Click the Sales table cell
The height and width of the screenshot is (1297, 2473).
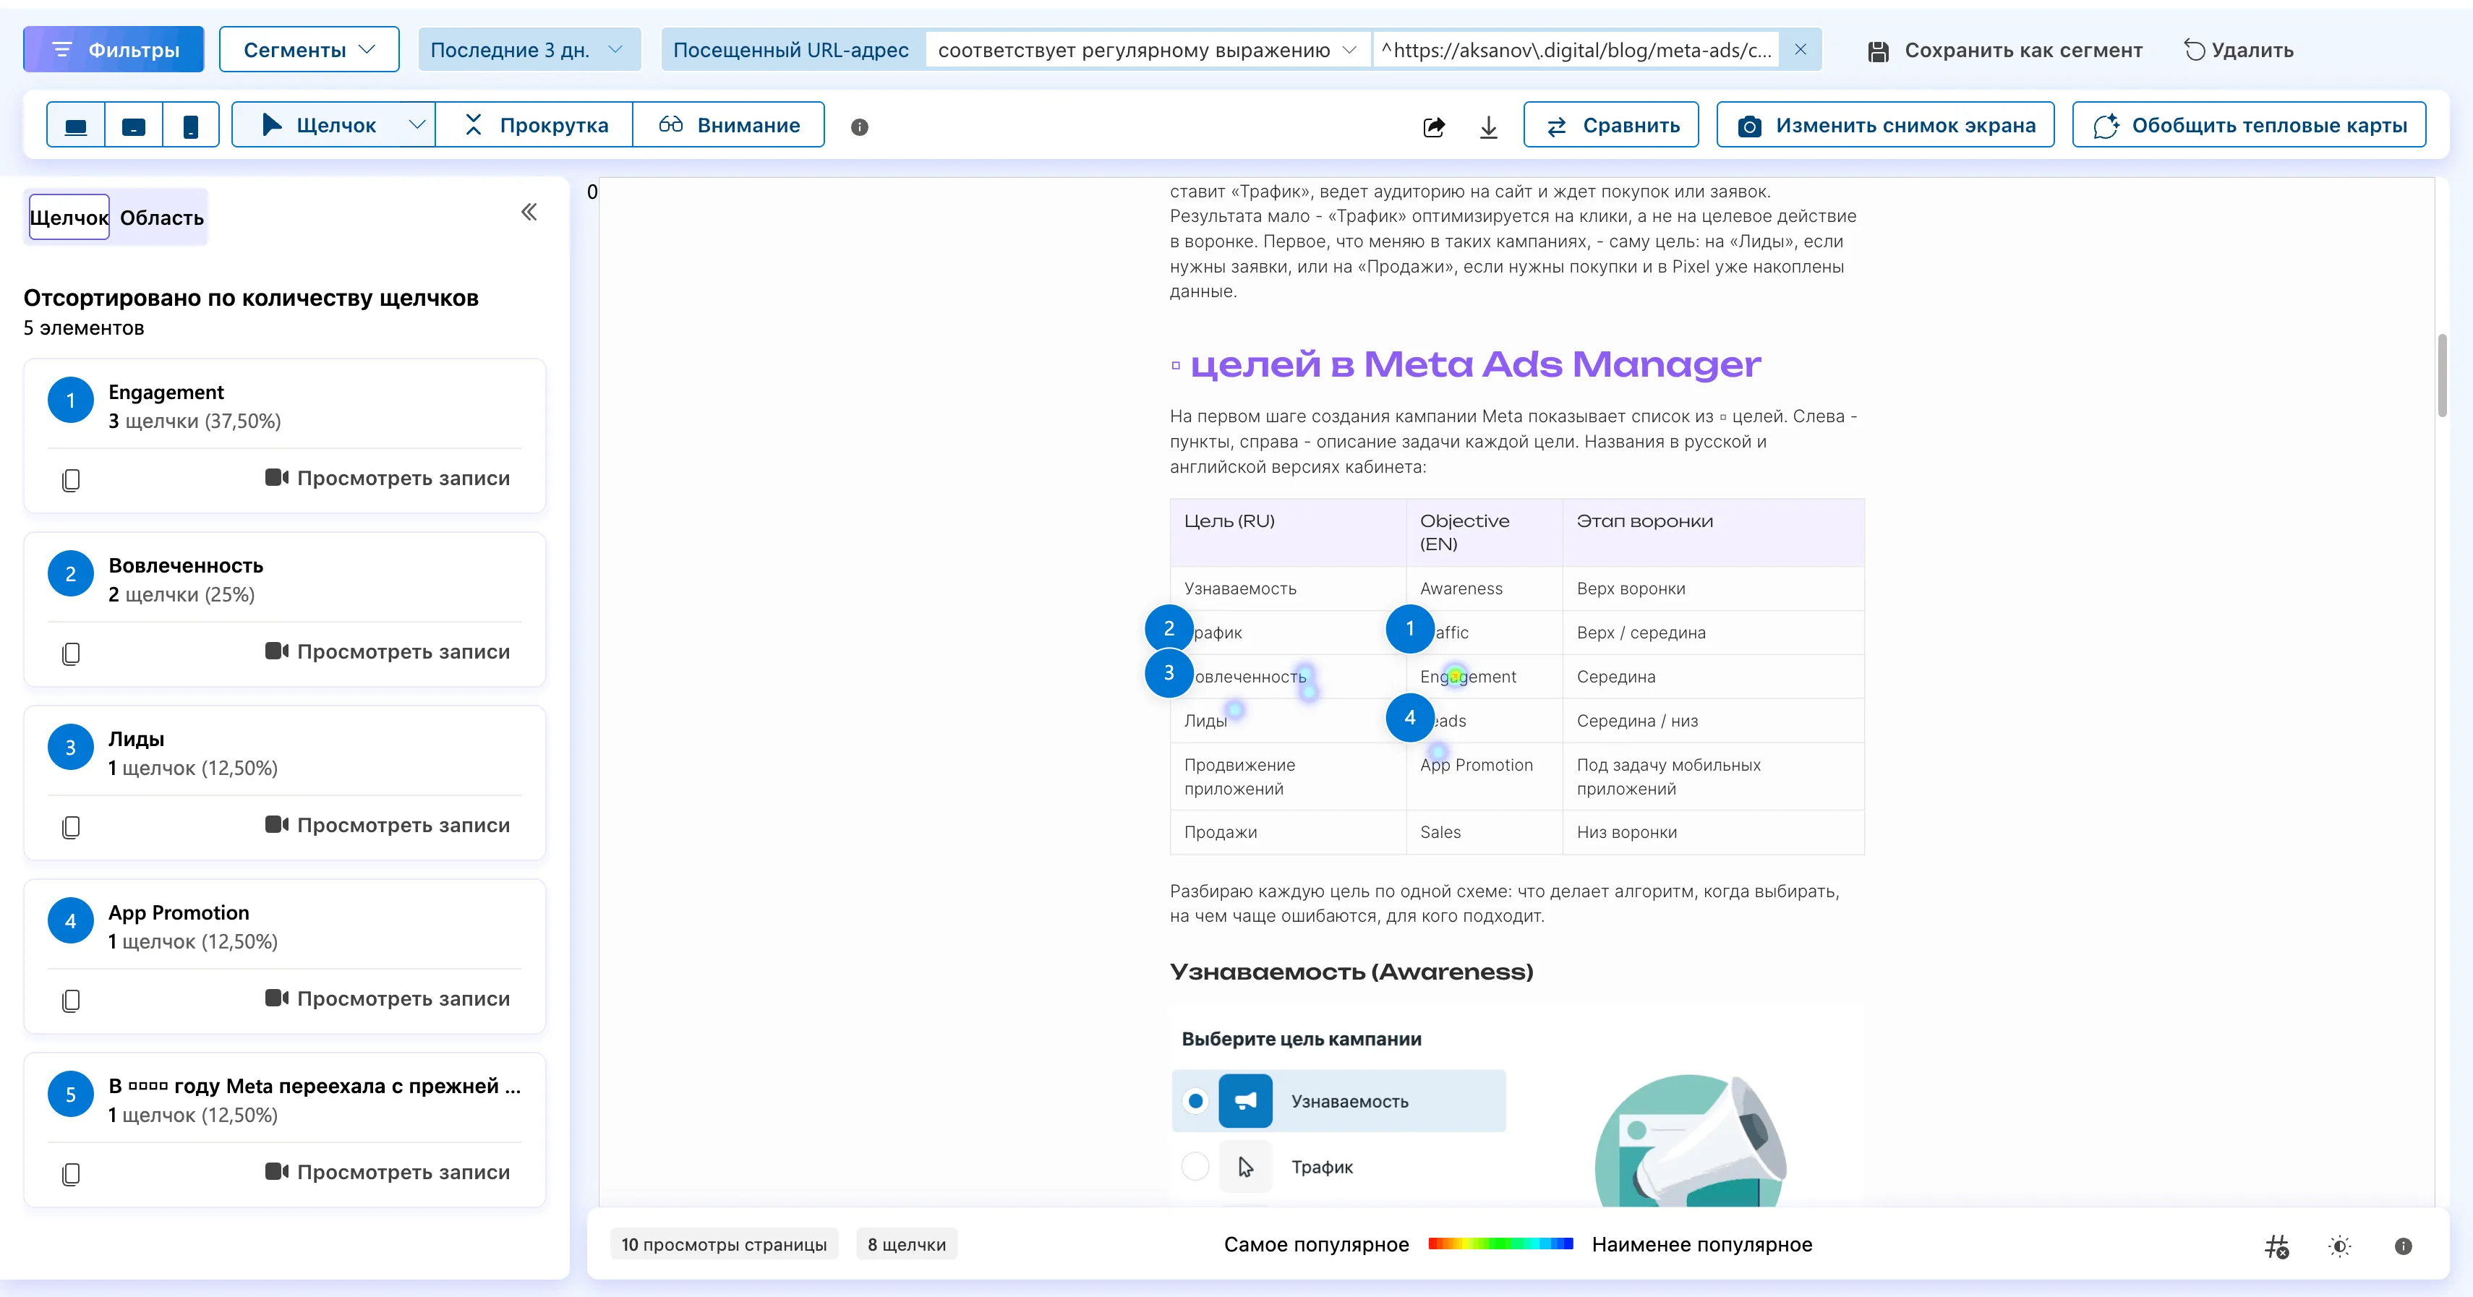[x=1485, y=832]
